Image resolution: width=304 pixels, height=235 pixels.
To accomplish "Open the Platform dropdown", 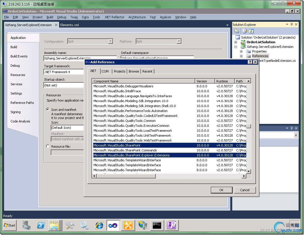I will click(x=179, y=41).
